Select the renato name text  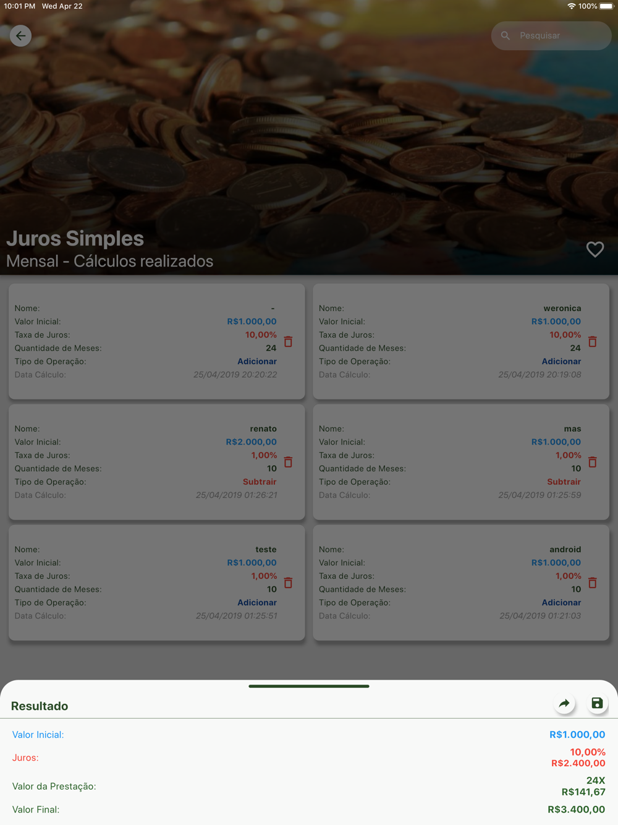tap(263, 429)
